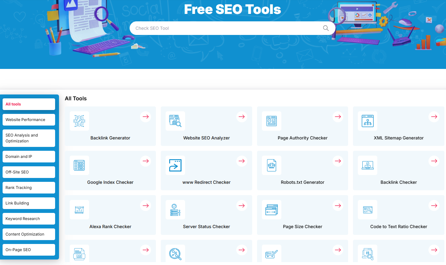Switch to the Website Performance category

29,119
